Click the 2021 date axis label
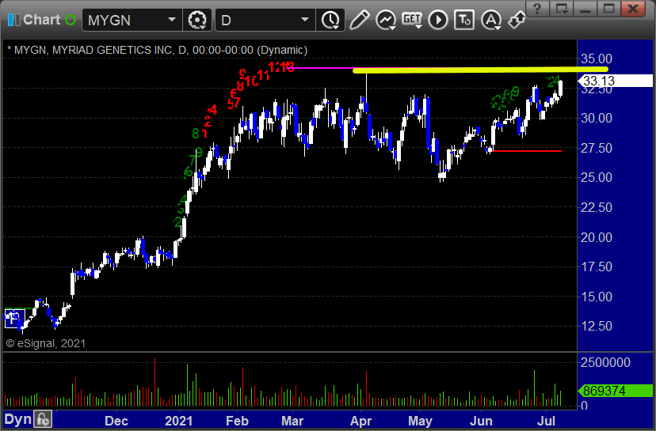This screenshot has height=431, width=656. coord(178,421)
